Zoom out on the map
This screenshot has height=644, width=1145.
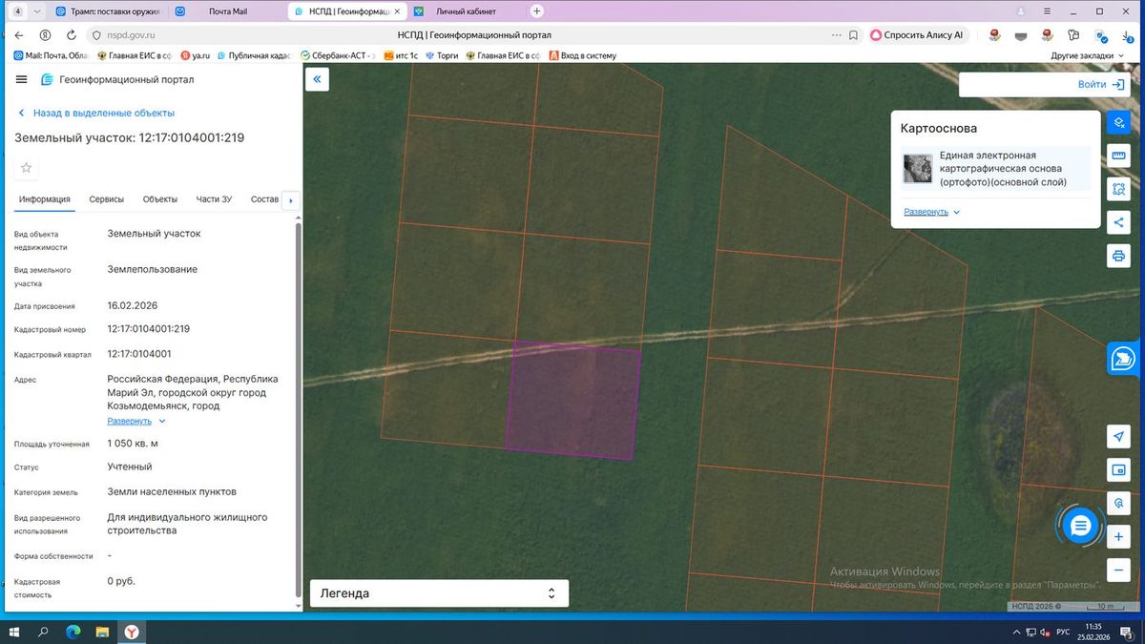pyautogui.click(x=1119, y=571)
